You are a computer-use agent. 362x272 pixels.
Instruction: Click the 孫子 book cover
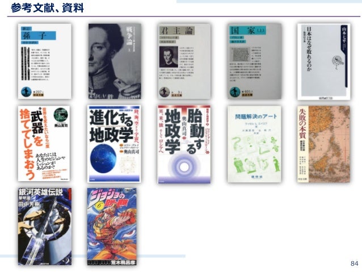pos(45,61)
